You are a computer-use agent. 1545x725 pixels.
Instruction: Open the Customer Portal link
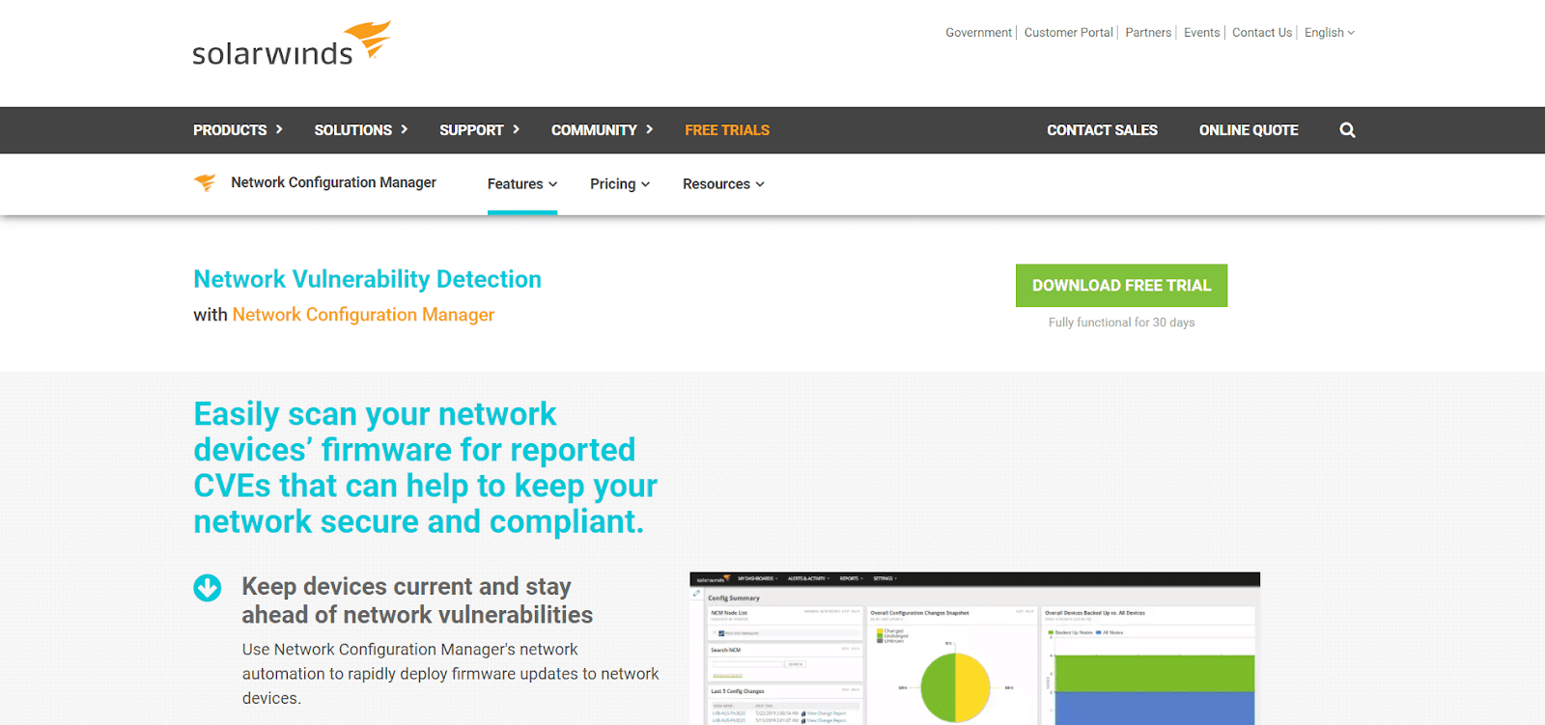click(x=1068, y=33)
